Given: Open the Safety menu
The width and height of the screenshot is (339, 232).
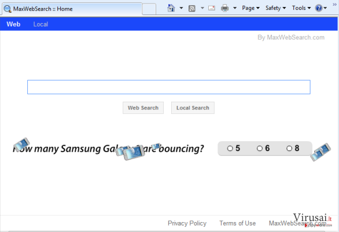Looking at the screenshot, I should (x=275, y=8).
